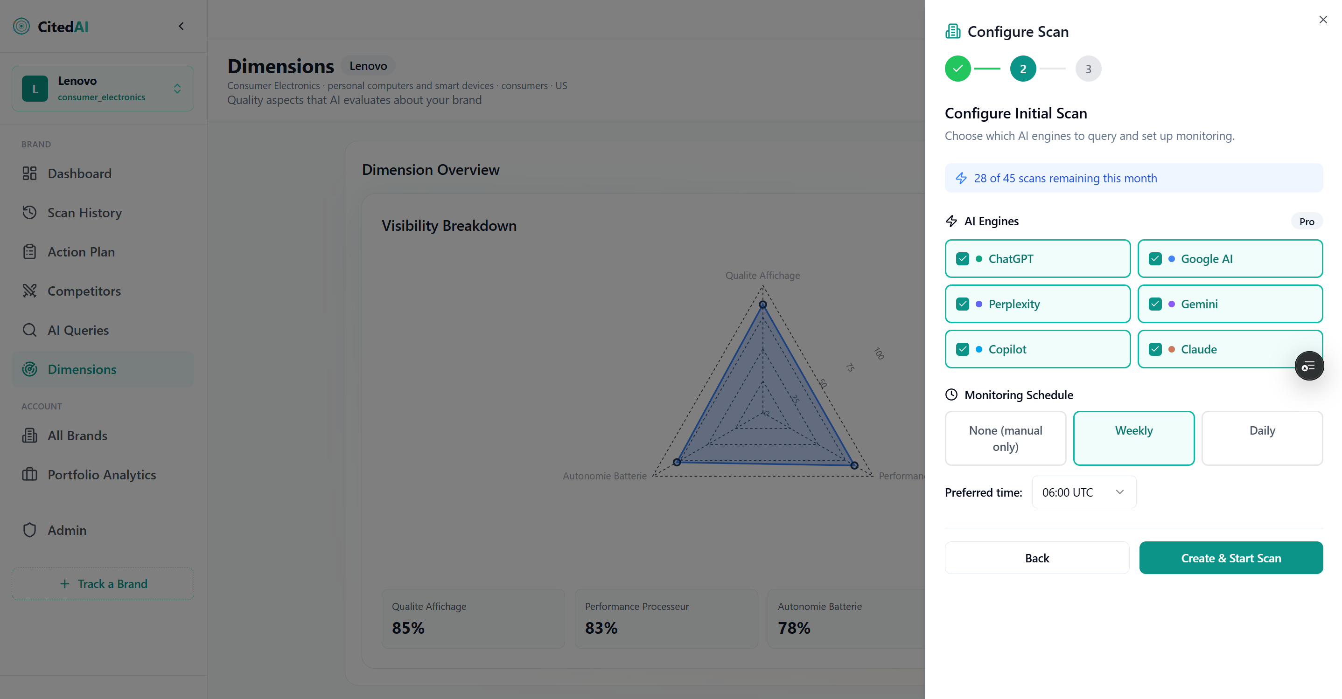
Task: Click the floating dark round widget button
Action: point(1309,366)
